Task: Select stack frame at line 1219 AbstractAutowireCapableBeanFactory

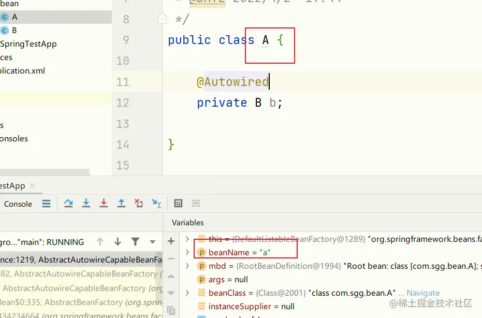Action: [81, 260]
